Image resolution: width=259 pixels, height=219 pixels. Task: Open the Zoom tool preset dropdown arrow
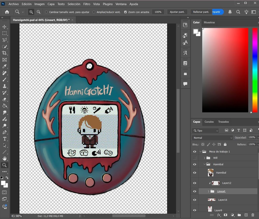(x=23, y=12)
